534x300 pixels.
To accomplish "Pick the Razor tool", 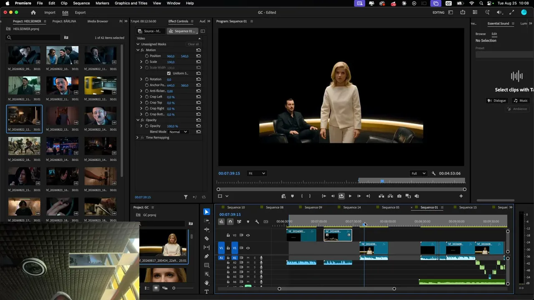I will [207, 238].
